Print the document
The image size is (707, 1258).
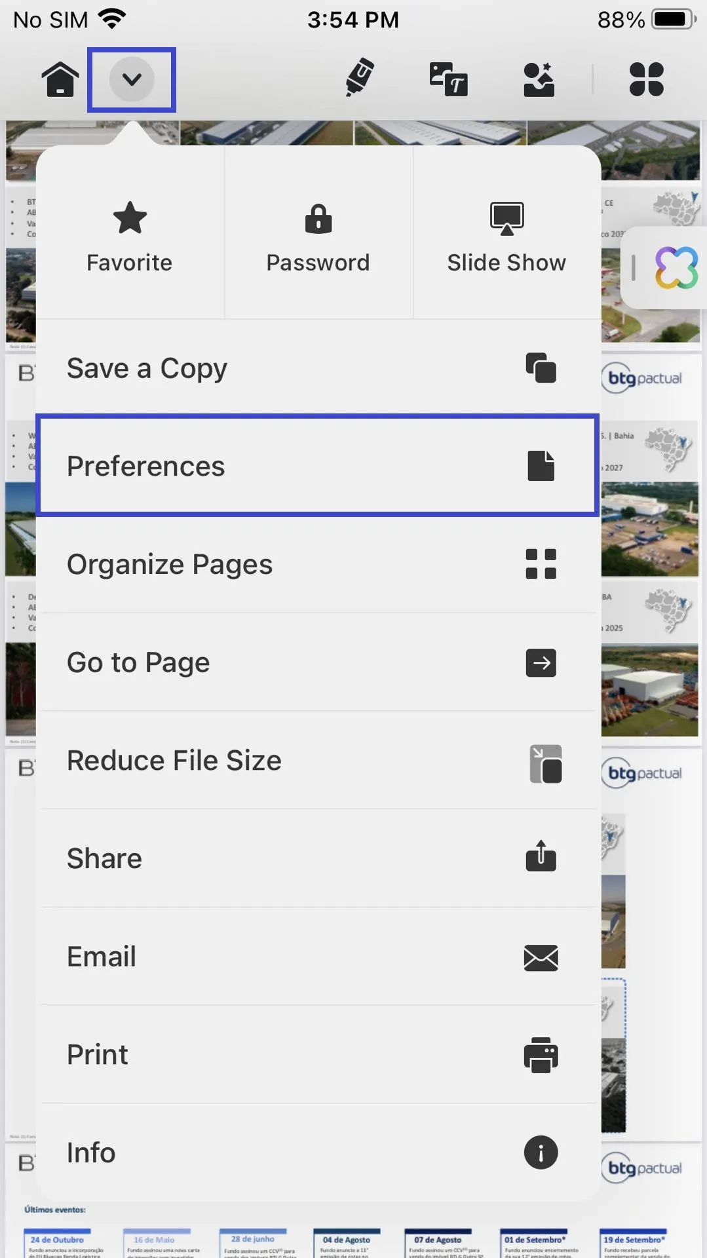pos(318,1054)
